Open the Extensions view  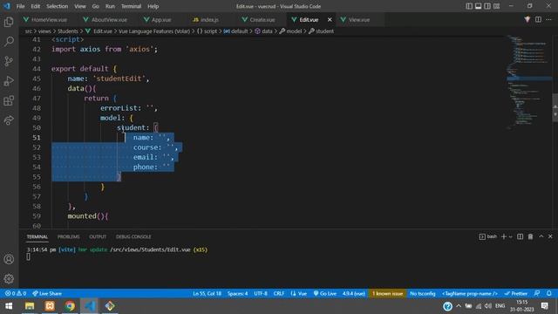(9, 101)
